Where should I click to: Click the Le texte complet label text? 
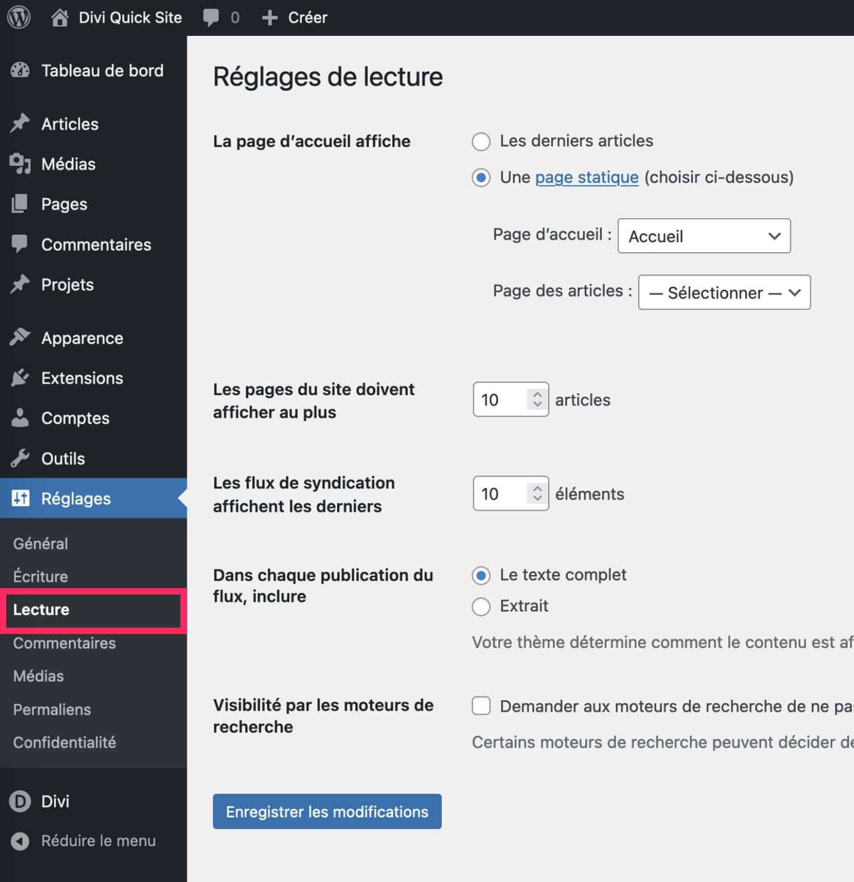(x=563, y=575)
